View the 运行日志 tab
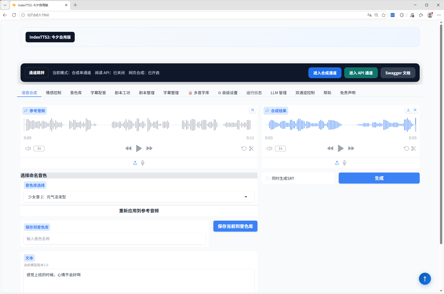Image resolution: width=444 pixels, height=294 pixels. pos(254,93)
